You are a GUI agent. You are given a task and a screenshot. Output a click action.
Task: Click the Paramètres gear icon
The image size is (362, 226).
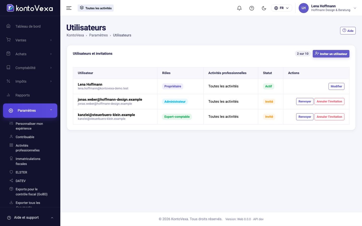pyautogui.click(x=11, y=110)
